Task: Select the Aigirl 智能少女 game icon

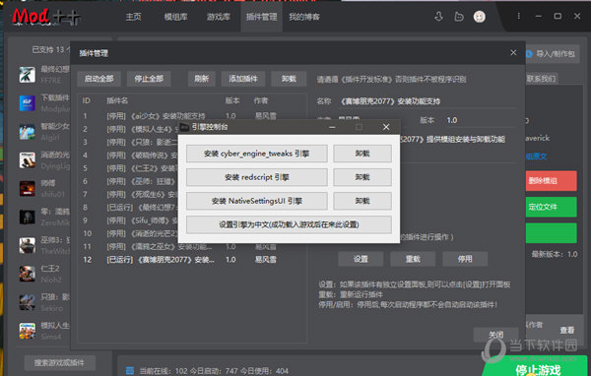Action: [28, 132]
